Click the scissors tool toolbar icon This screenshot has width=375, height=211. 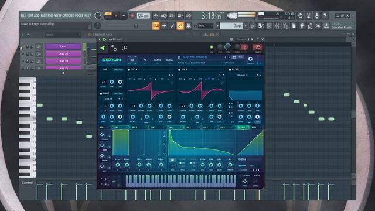pyautogui.click(x=309, y=16)
